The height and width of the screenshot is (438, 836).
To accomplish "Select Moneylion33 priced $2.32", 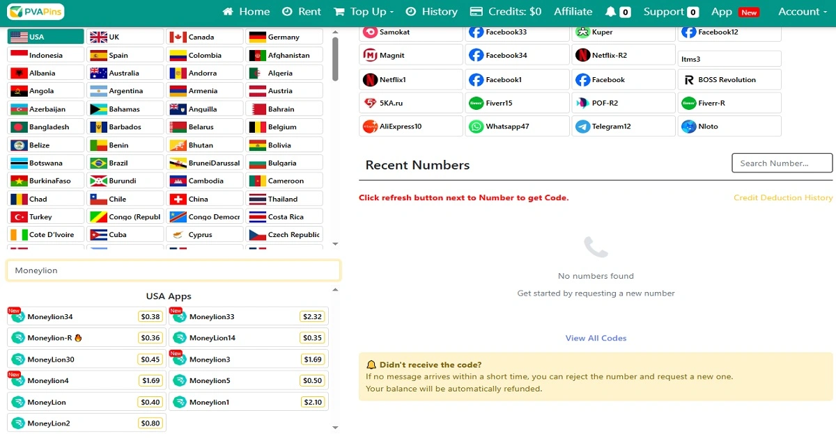I will tap(249, 316).
